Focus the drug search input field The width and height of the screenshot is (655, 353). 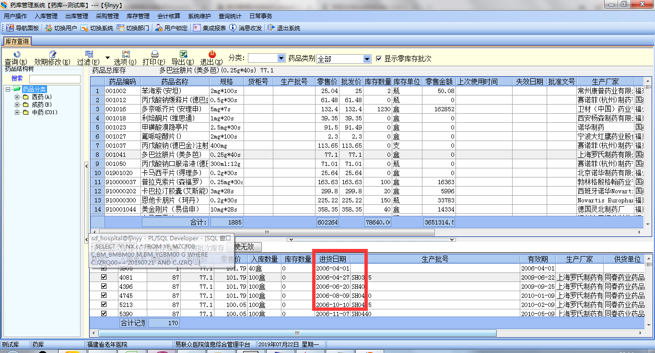[x=55, y=79]
